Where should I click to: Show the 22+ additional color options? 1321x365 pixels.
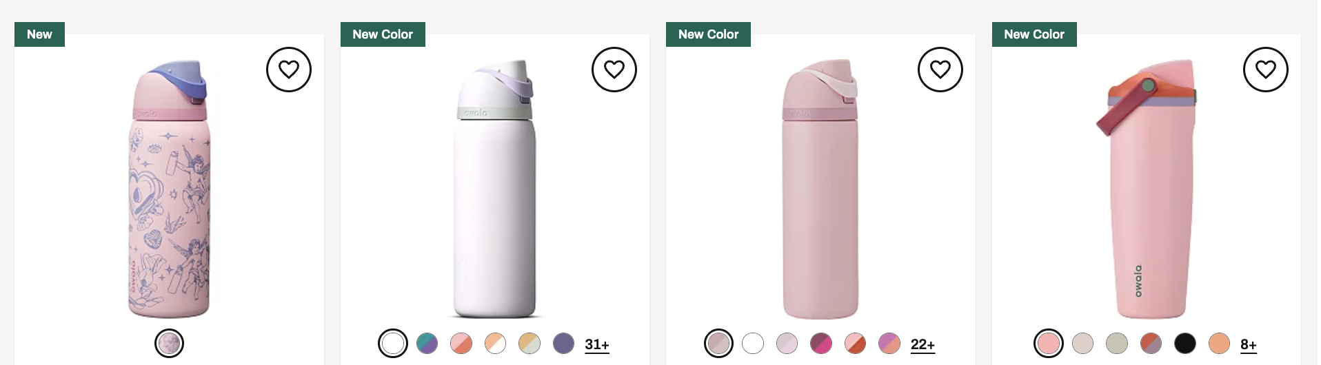(x=922, y=344)
